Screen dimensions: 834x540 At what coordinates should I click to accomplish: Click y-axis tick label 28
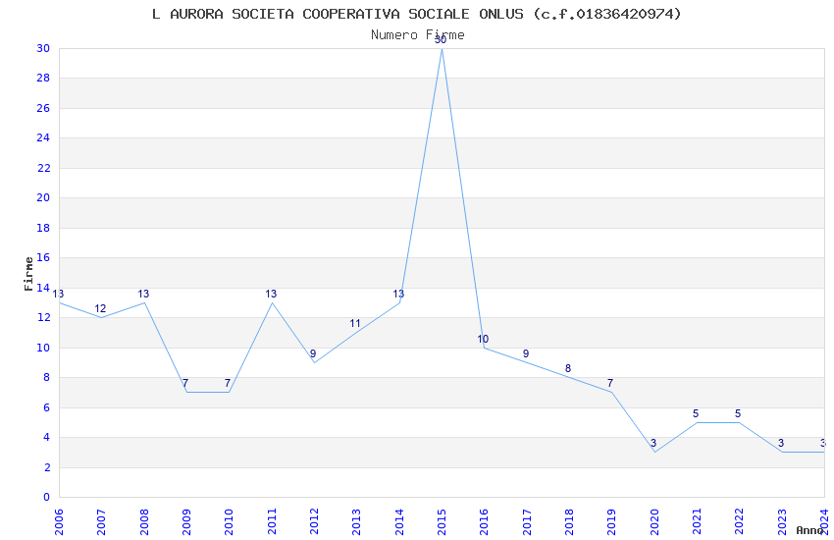[x=43, y=79]
